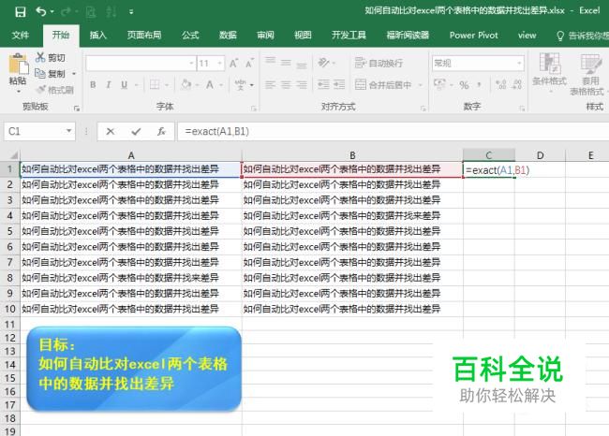
Task: Click the Paste clipboard icon
Action: tap(18, 64)
